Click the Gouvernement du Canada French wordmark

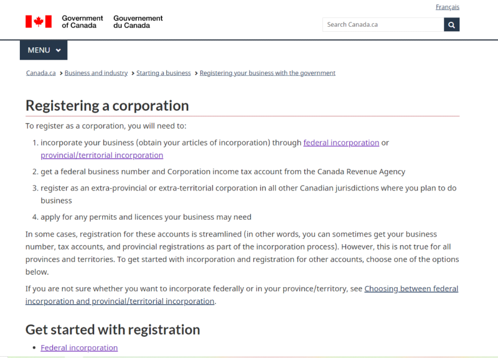pos(138,22)
